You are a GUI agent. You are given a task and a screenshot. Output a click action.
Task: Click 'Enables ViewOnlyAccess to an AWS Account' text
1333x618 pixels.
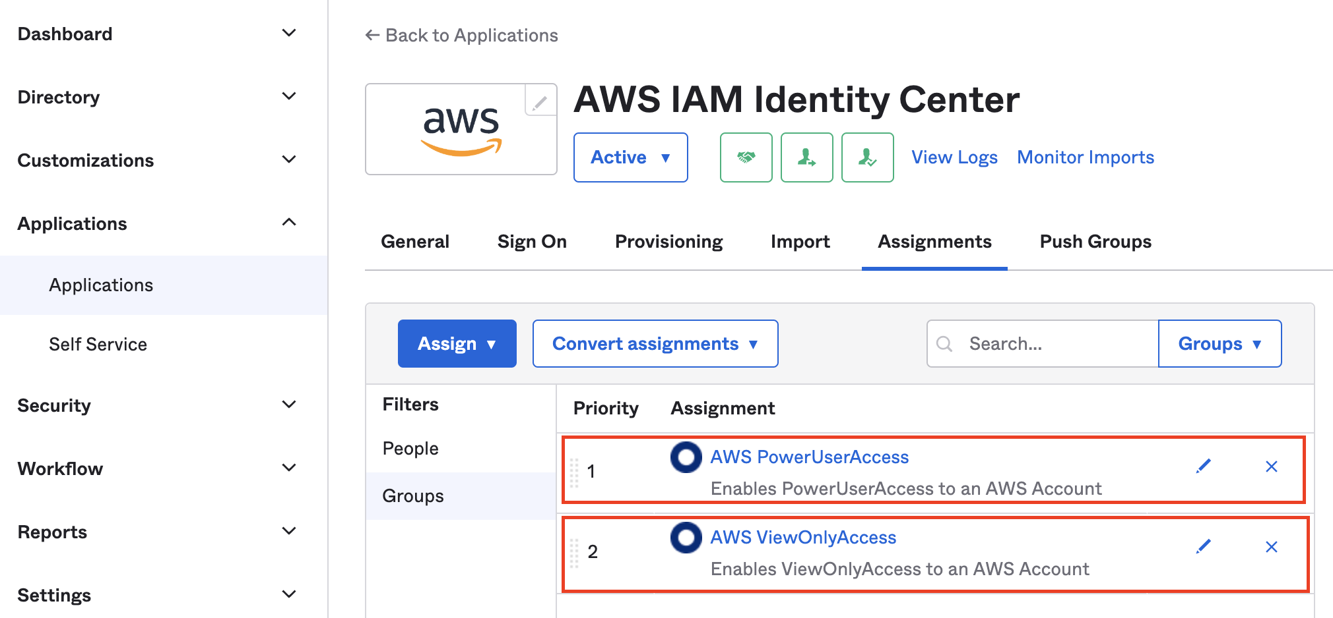(899, 569)
